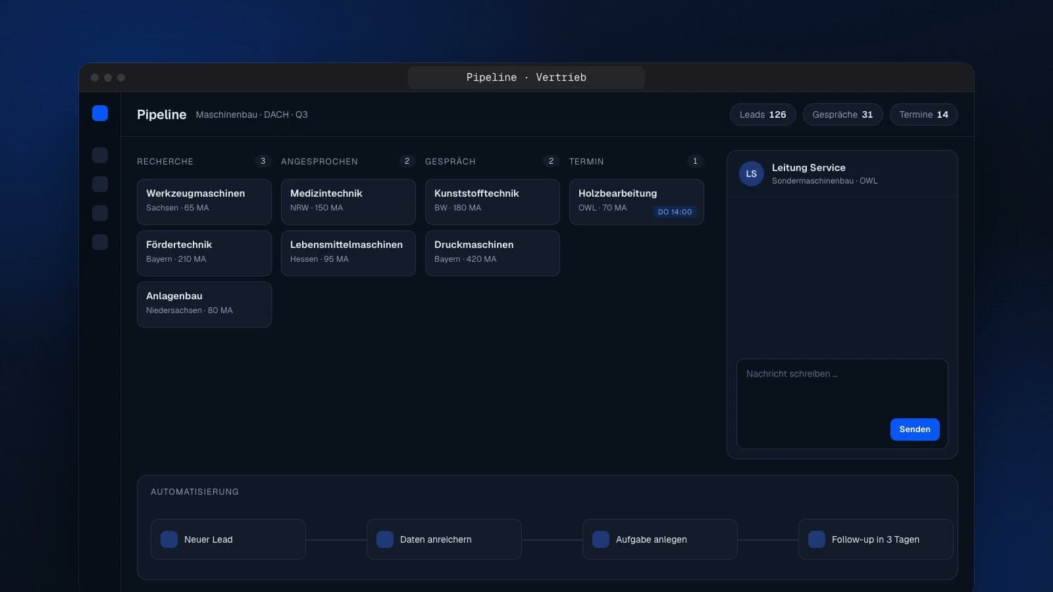Click the Maschinenbau · DACH · Q3 subtitle
Viewport: 1053px width, 592px height.
[x=251, y=114]
